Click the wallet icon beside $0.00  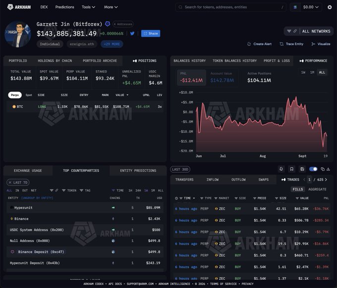[295, 7]
